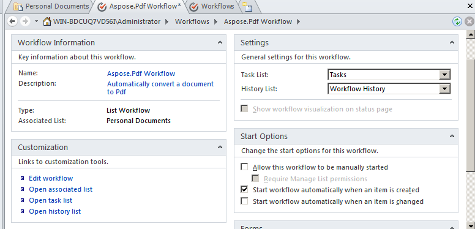
Task: Click the Back navigation arrow
Action: pos(12,21)
